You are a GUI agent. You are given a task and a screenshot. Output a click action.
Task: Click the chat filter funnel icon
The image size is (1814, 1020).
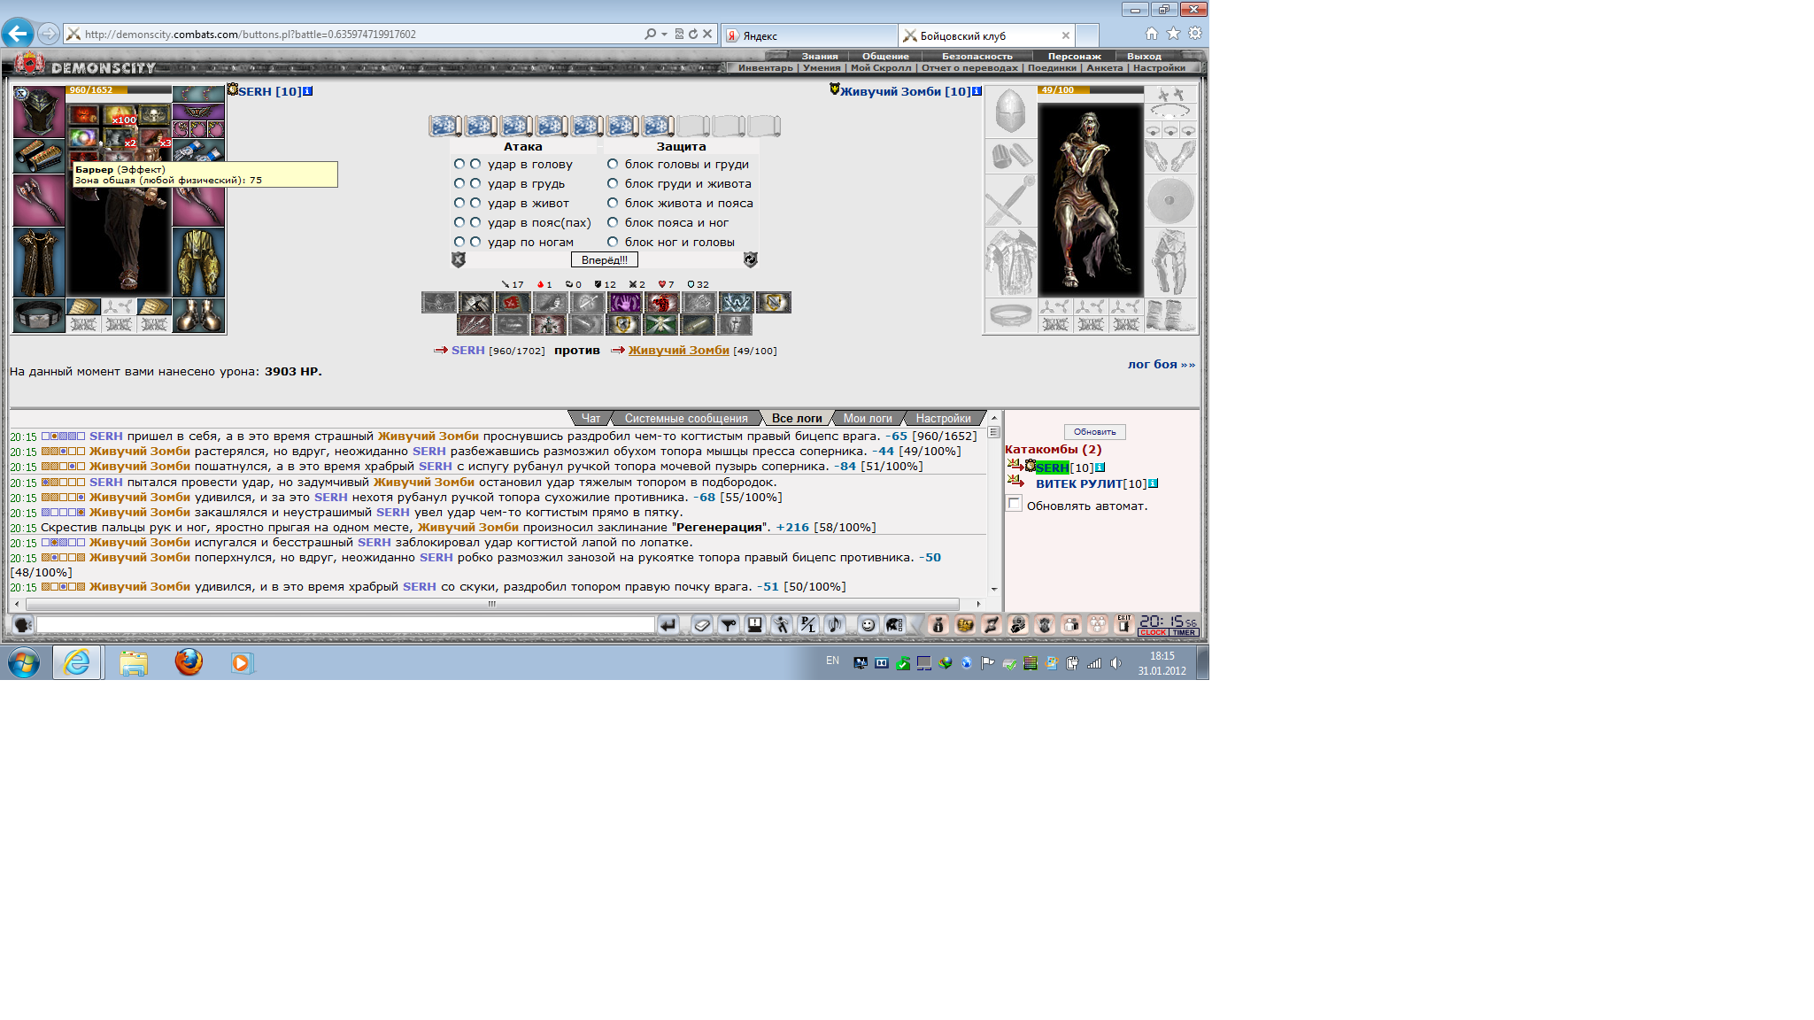click(729, 625)
